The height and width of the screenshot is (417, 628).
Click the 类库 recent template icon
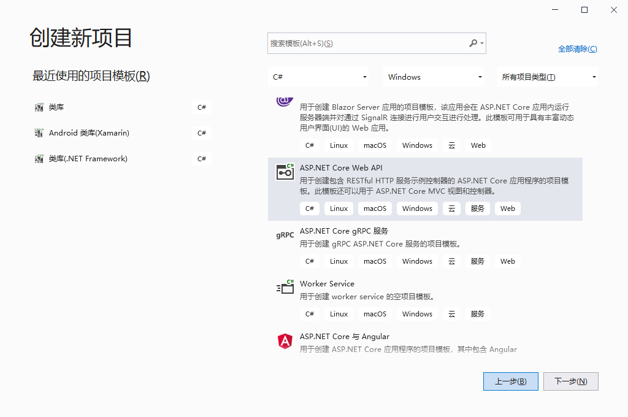point(39,107)
